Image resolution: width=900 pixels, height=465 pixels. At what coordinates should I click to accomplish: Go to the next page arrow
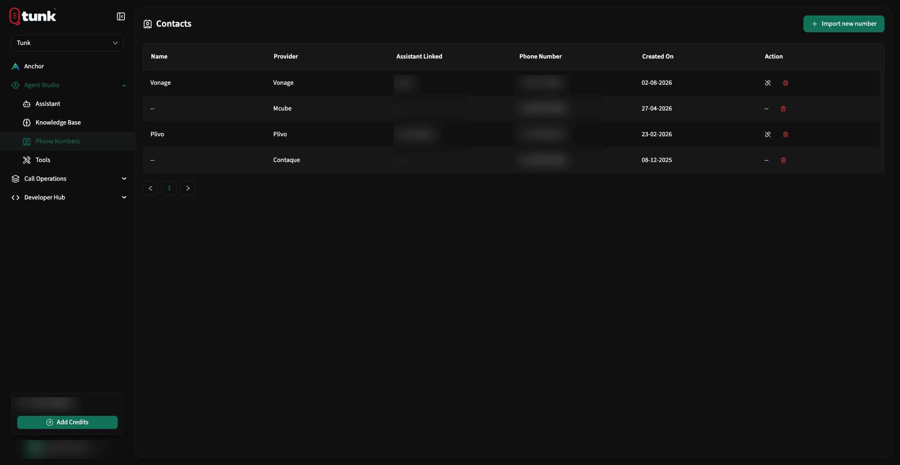pos(188,188)
